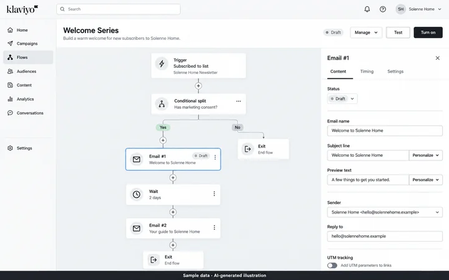Edit the Reply to field
The height and width of the screenshot is (280, 449).
(385, 236)
